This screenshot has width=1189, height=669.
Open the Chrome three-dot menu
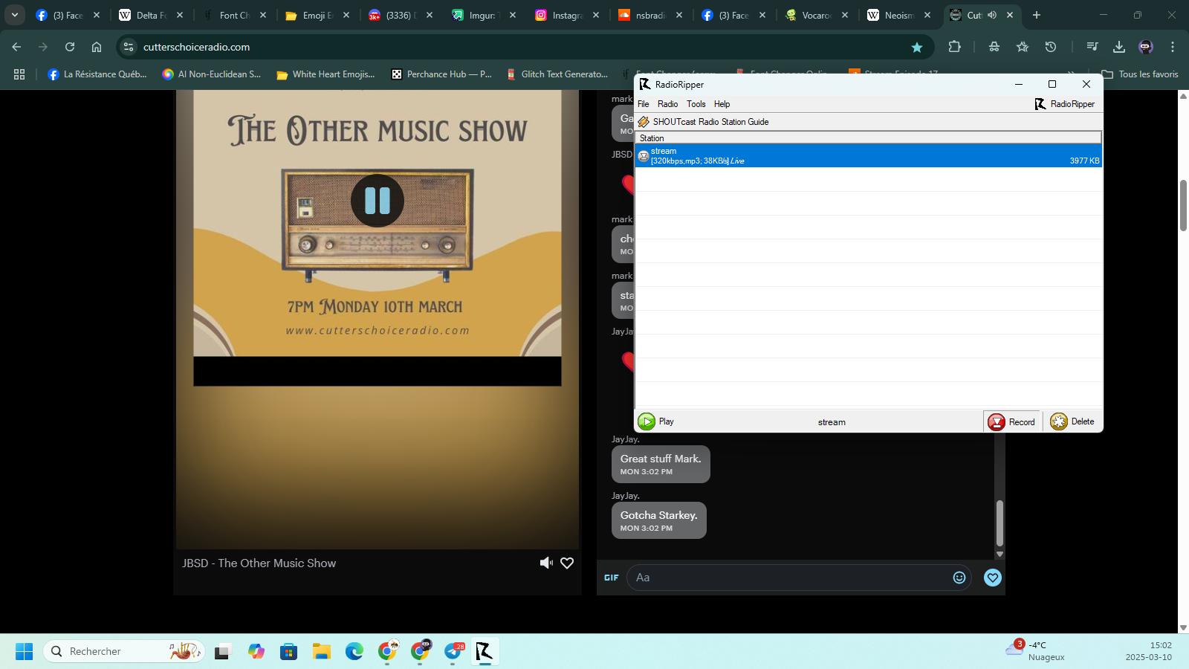(x=1173, y=47)
